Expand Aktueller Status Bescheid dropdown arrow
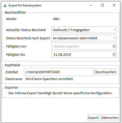This screenshot has height=123, width=122. point(115,30)
